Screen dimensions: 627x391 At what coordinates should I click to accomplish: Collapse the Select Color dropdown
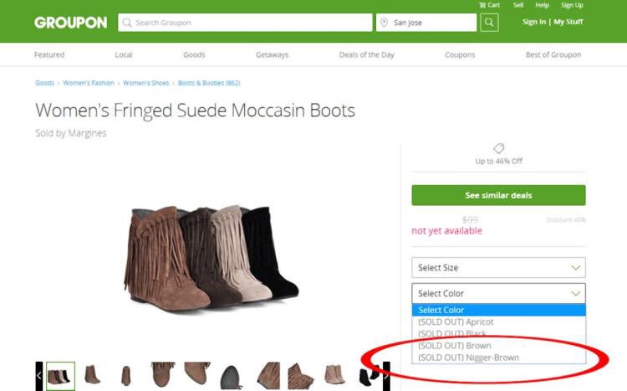pyautogui.click(x=498, y=294)
